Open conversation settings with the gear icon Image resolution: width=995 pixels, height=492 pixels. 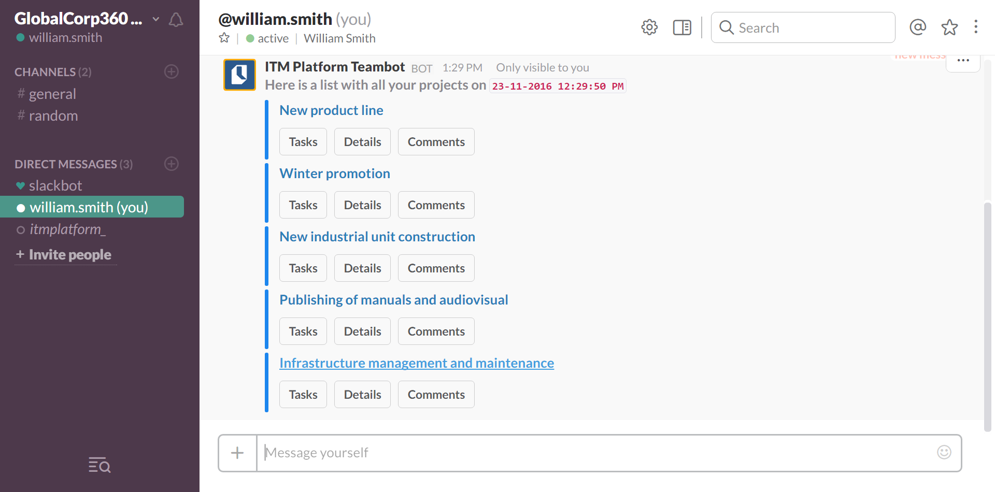click(649, 27)
